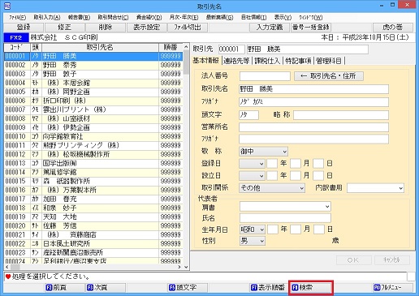Click the 法人番号 input field
This screenshot has height=296, width=419.
[x=265, y=76]
